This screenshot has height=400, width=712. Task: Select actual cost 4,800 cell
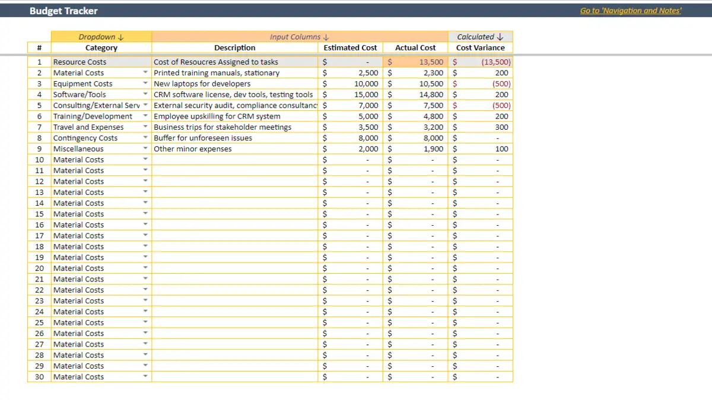click(x=415, y=116)
